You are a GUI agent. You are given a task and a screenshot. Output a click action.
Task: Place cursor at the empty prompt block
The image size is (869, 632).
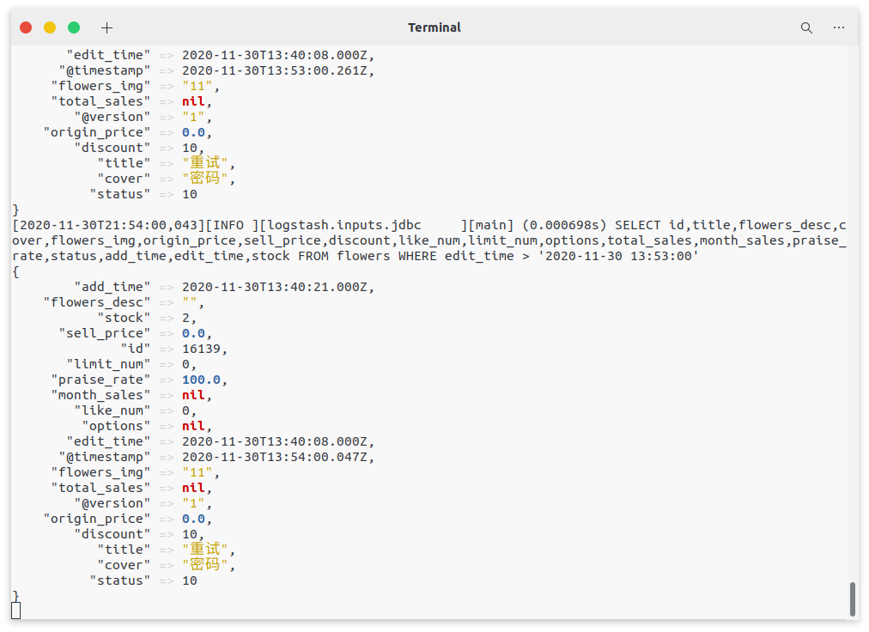[x=16, y=611]
